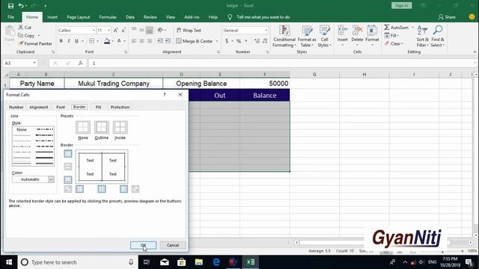Open Cell Styles gallery
Viewport: 479px width, 269px height.
(324, 37)
